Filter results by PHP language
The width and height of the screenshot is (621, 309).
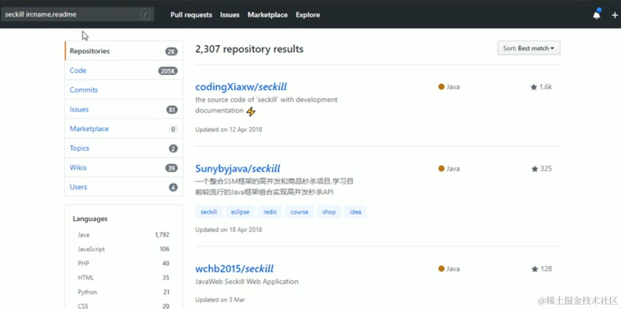[124, 263]
